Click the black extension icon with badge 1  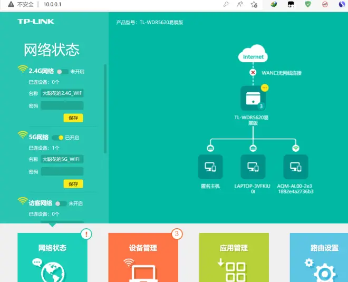pos(291,4)
